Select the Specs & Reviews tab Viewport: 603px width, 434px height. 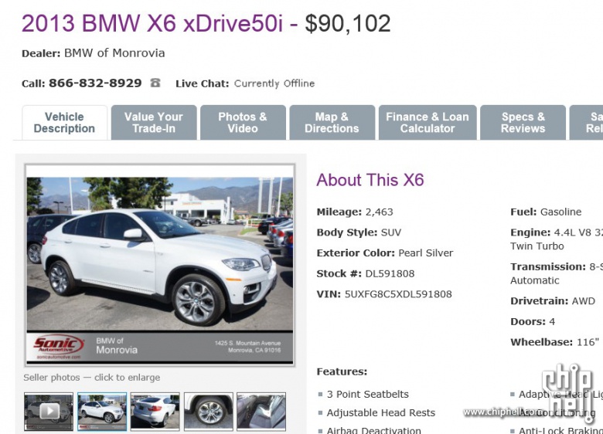tap(523, 123)
